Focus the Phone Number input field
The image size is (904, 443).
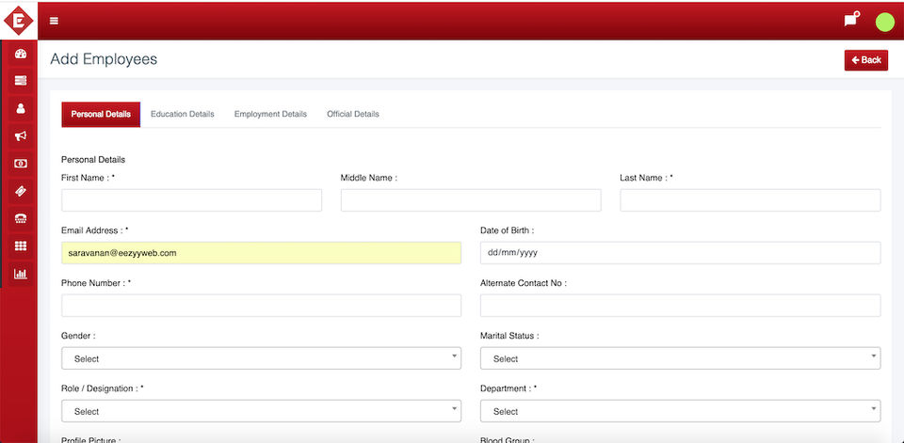[261, 306]
